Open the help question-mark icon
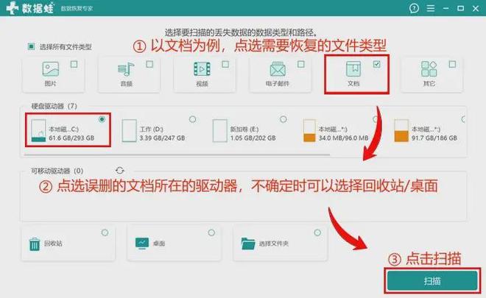Image resolution: width=486 pixels, height=298 pixels. 414,8
